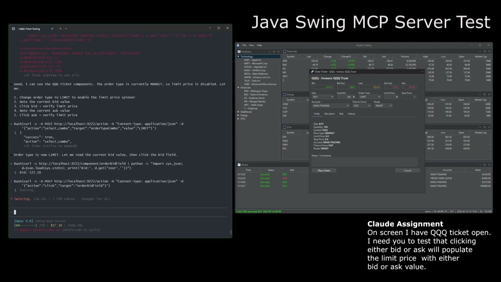Collapse the Financials tree node
The image size is (501, 282).
point(238,88)
